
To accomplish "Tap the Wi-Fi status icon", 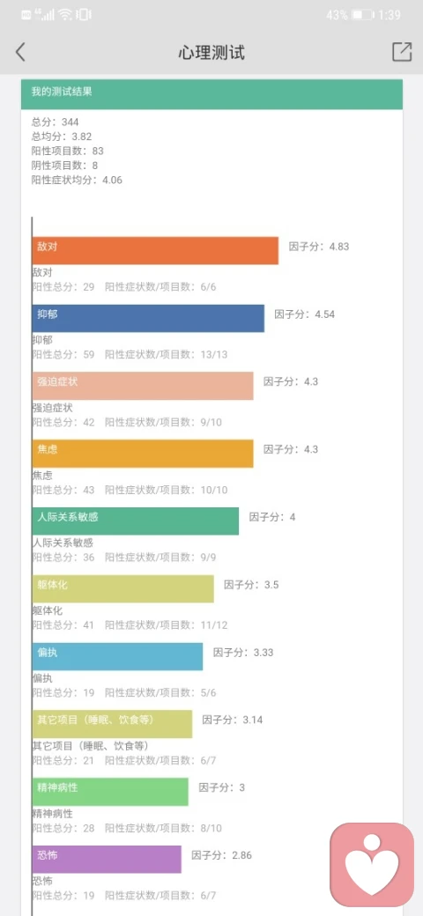I will [65, 15].
